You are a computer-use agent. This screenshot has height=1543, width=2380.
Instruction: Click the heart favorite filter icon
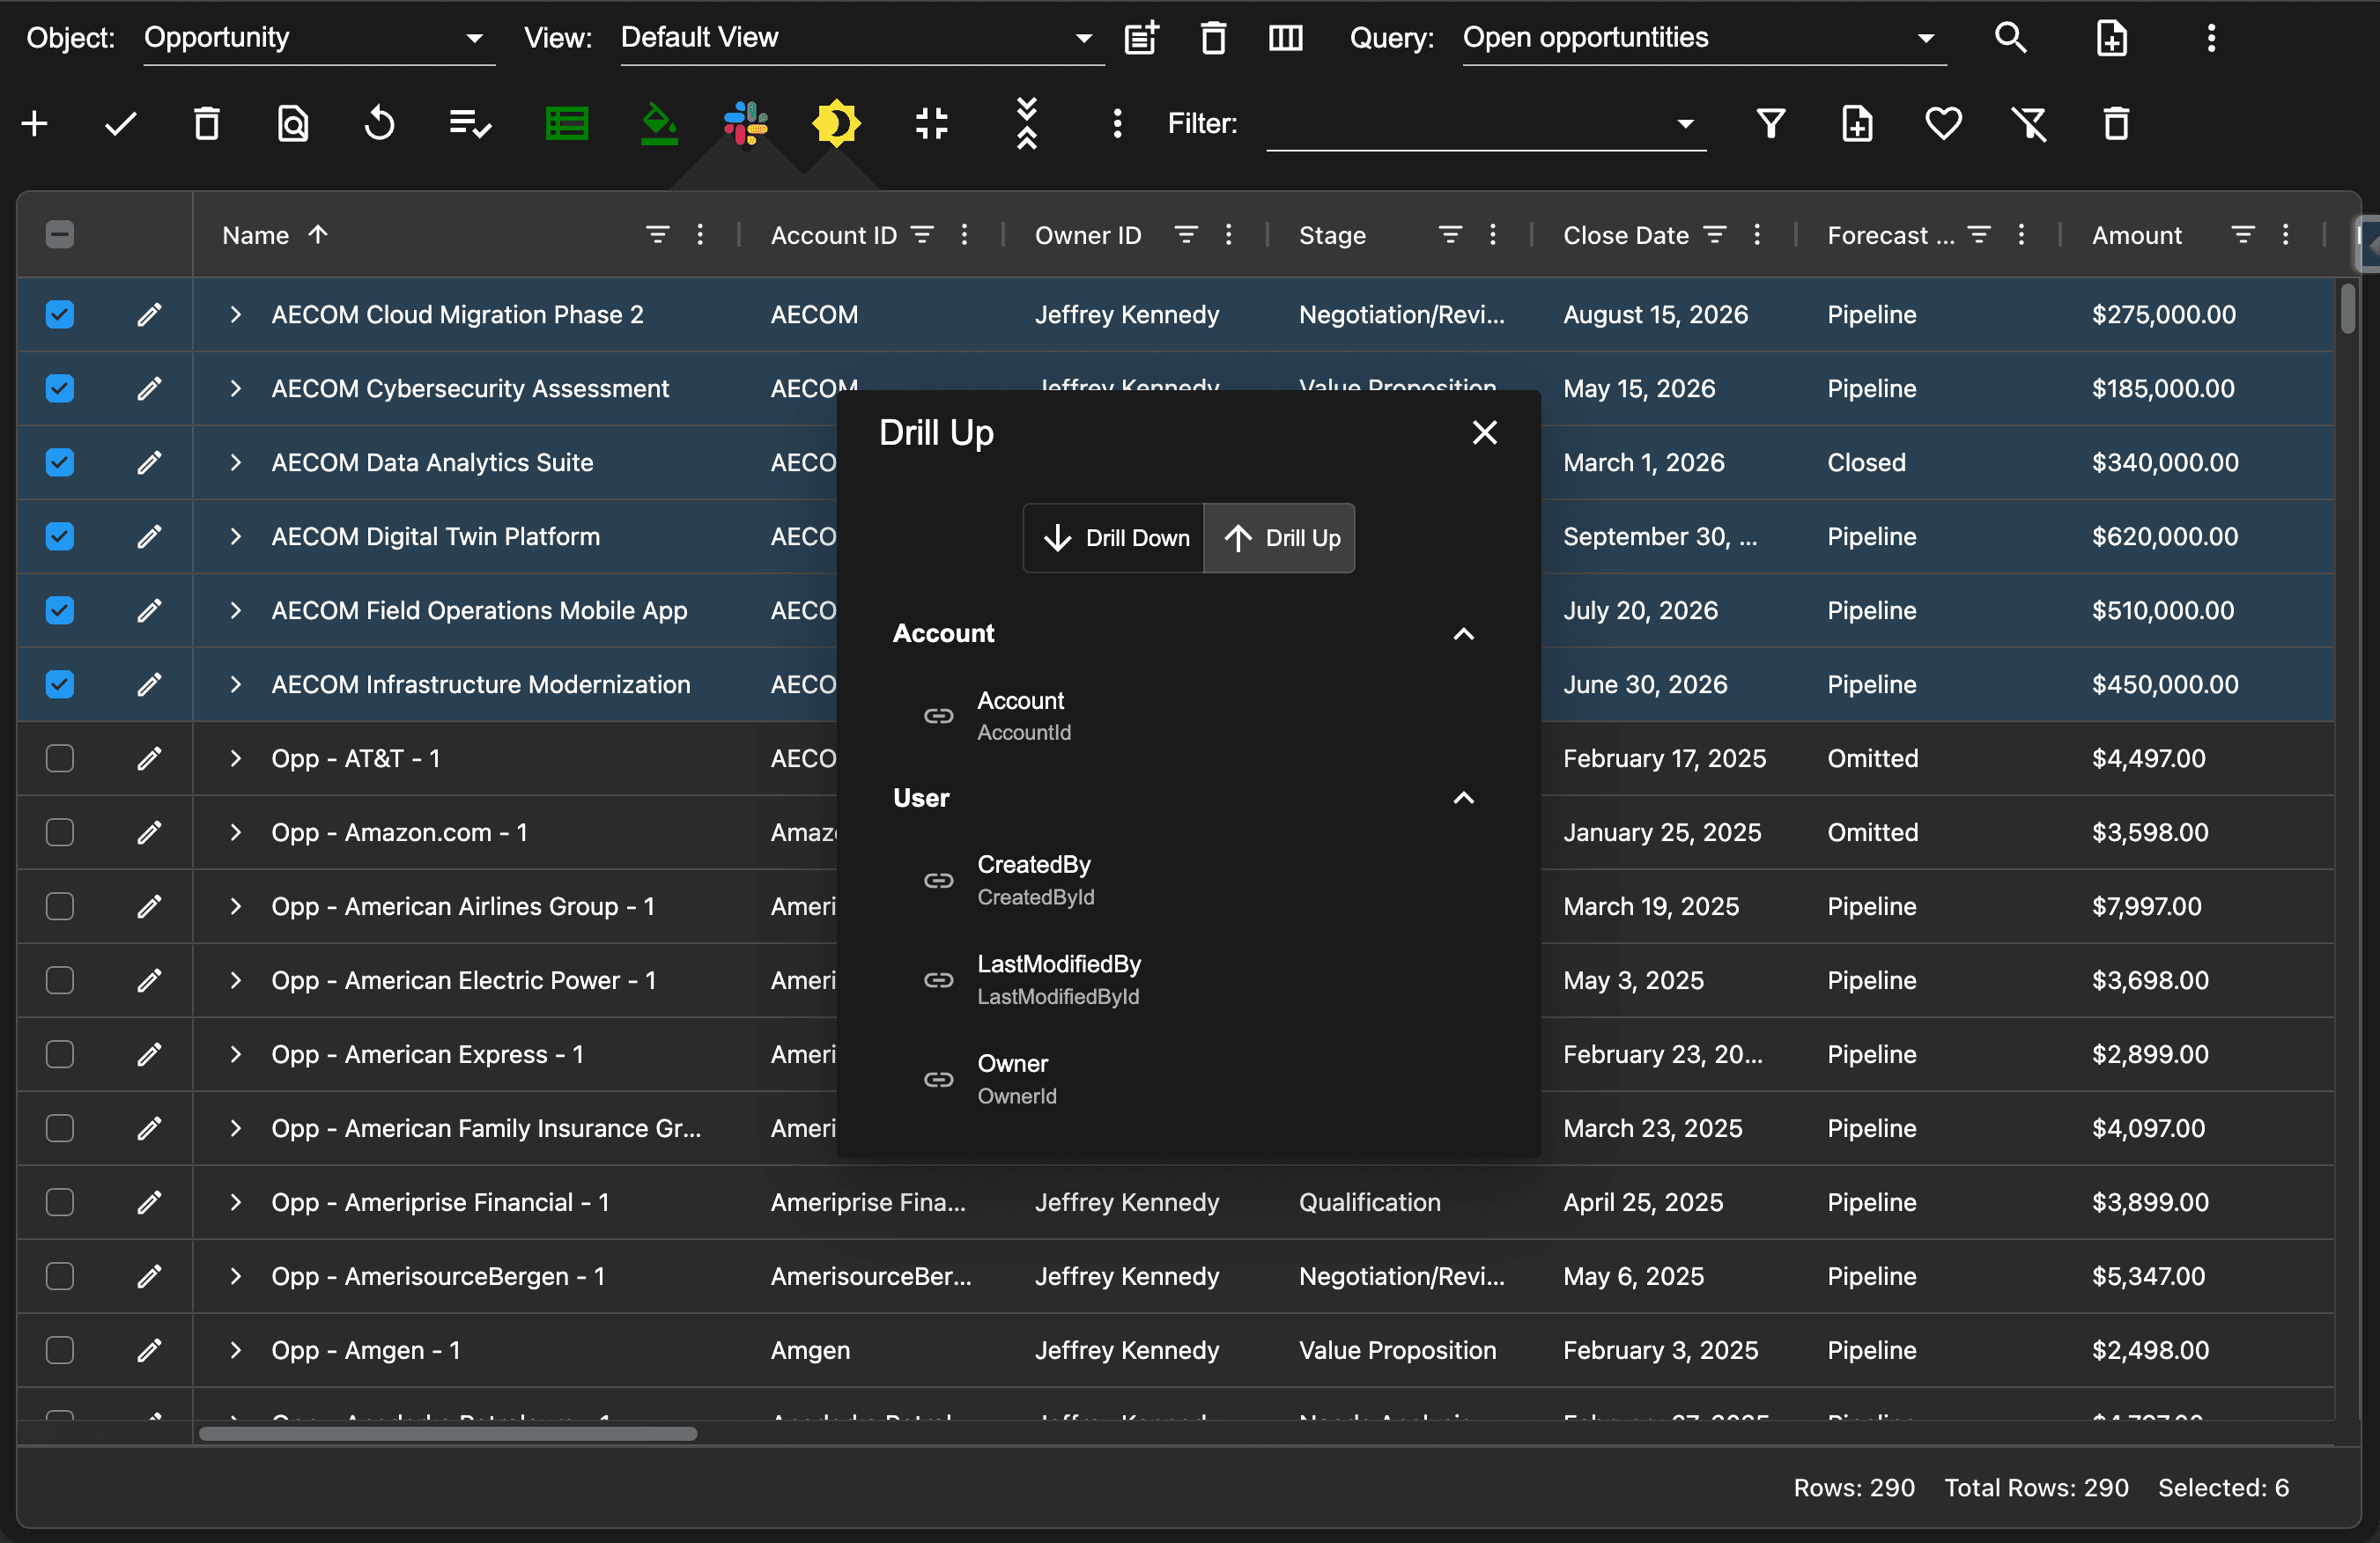coord(1943,124)
